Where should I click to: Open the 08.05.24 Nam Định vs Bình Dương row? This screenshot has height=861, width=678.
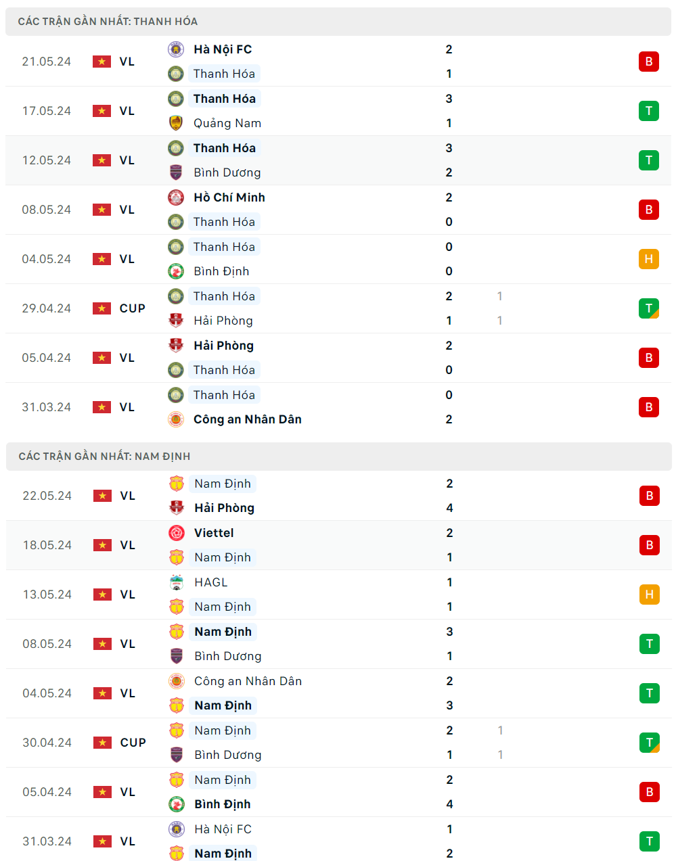[x=338, y=644]
